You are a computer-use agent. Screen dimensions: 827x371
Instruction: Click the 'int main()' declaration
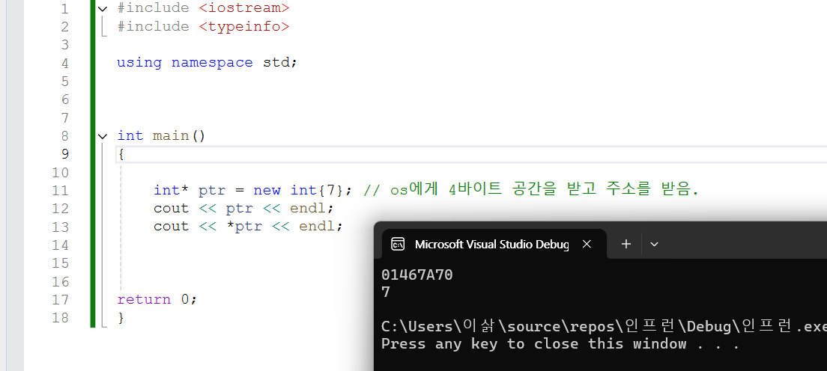point(161,136)
